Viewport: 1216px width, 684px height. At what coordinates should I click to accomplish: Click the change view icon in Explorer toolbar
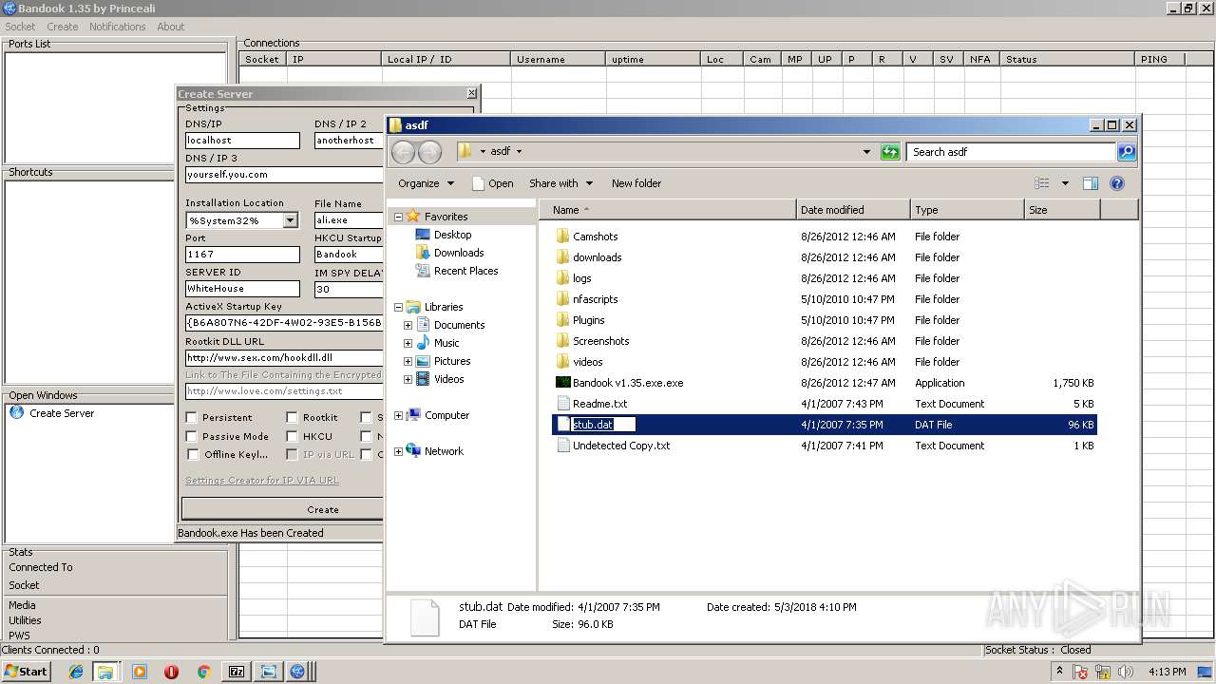(x=1042, y=183)
